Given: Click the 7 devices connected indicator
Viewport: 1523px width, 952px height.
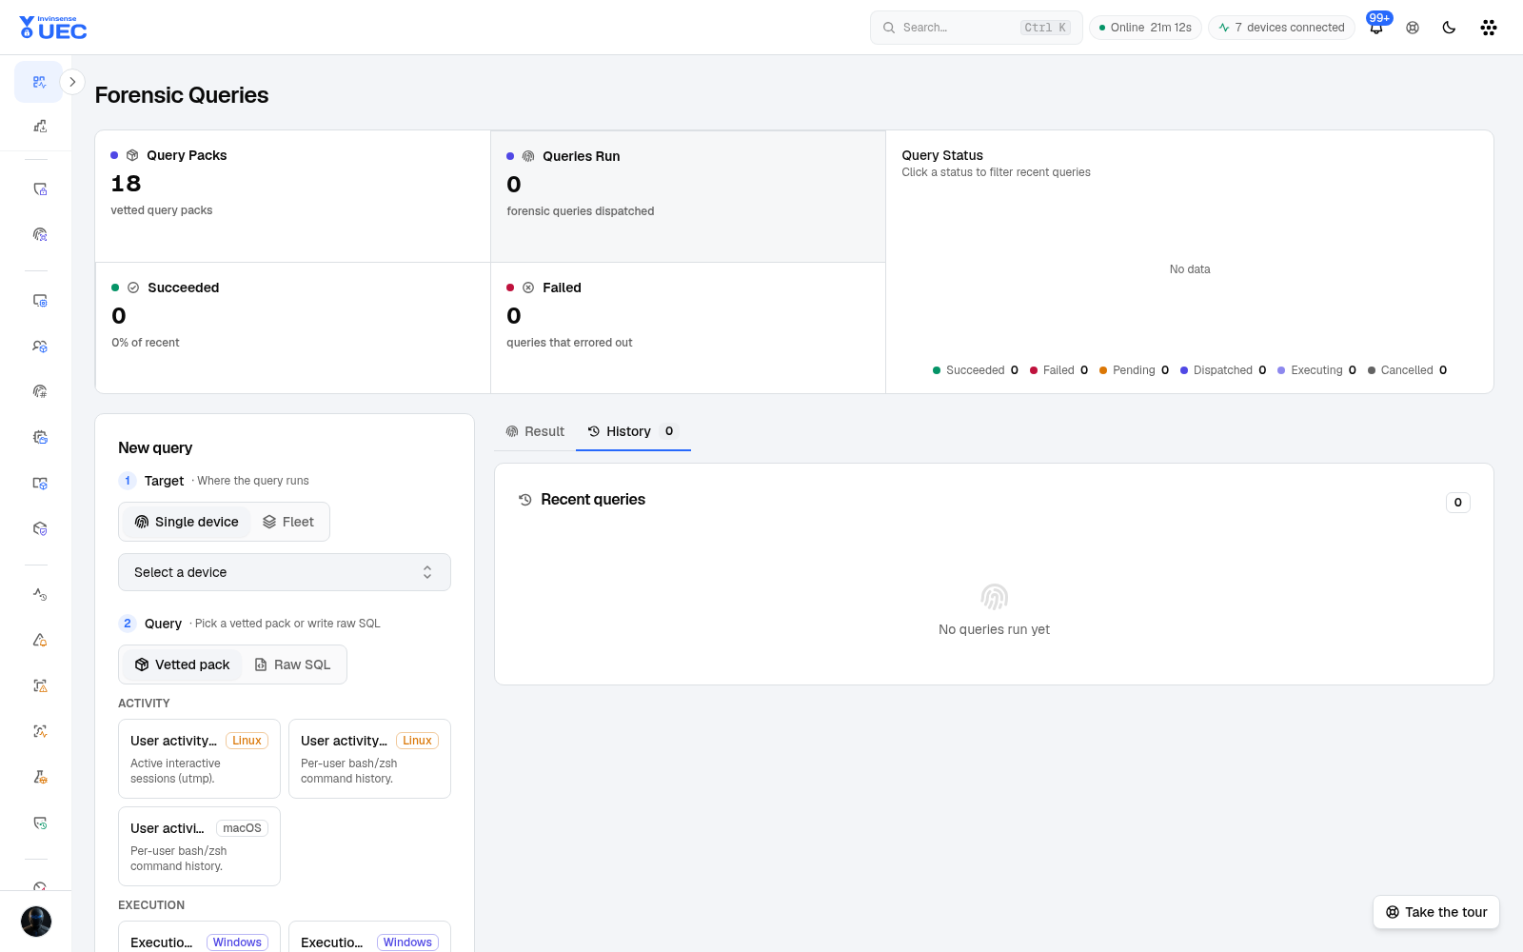Looking at the screenshot, I should tap(1281, 28).
